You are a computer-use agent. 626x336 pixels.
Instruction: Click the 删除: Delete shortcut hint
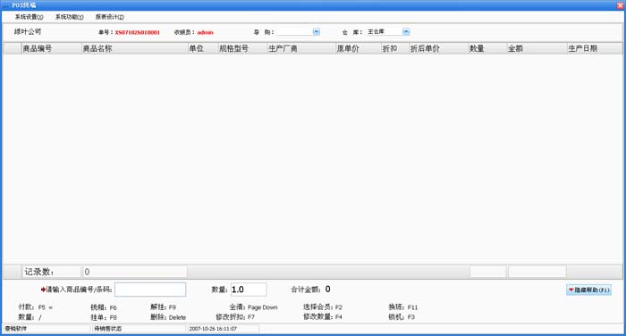[x=168, y=317]
